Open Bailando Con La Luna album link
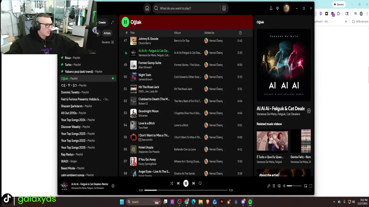369x207 pixels. (185, 149)
